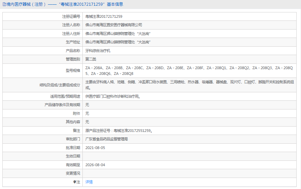Click the 附件 label
Screen dimensions: 301x189
pos(76,113)
